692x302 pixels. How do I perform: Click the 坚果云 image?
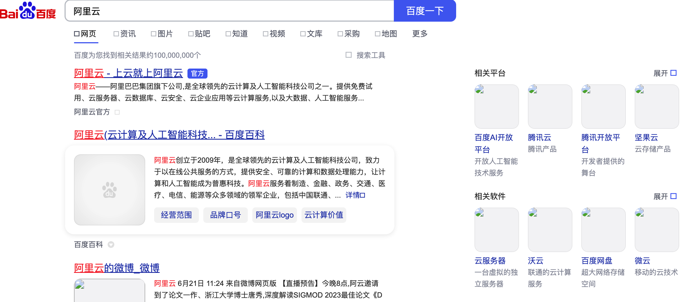click(x=657, y=107)
